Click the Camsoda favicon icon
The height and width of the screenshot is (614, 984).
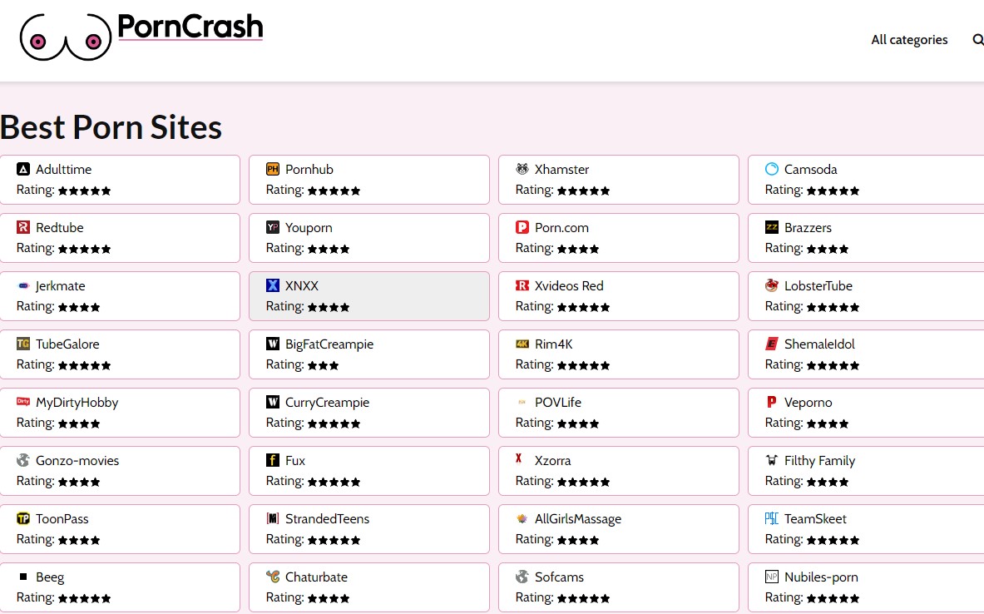[772, 169]
